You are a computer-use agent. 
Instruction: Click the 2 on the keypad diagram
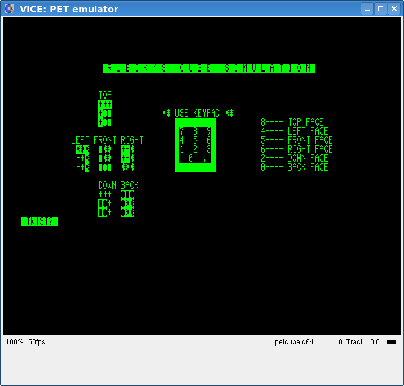(195, 149)
